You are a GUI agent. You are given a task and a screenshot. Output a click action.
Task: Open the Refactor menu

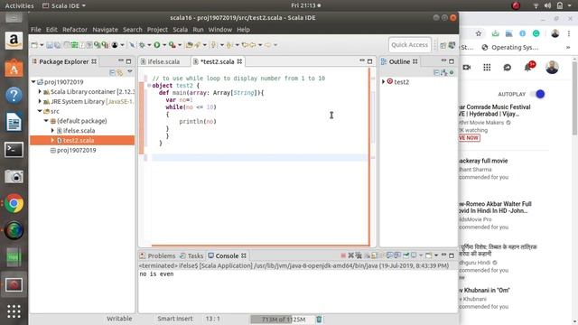[x=75, y=30]
